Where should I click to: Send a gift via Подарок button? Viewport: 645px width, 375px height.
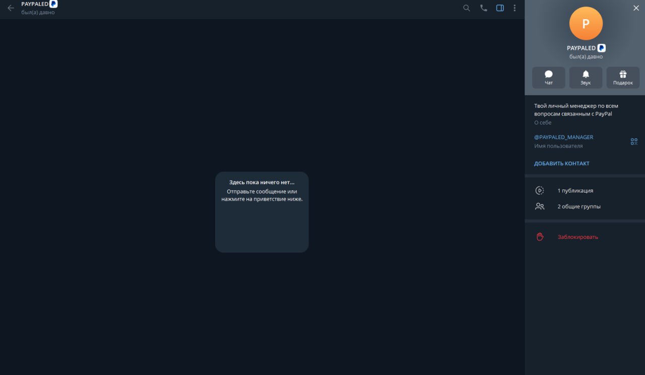click(x=623, y=78)
